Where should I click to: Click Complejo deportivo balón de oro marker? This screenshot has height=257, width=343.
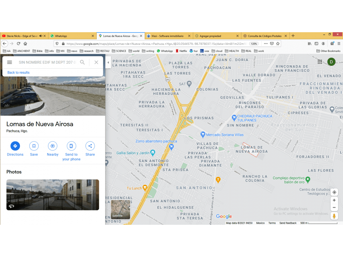point(308,179)
